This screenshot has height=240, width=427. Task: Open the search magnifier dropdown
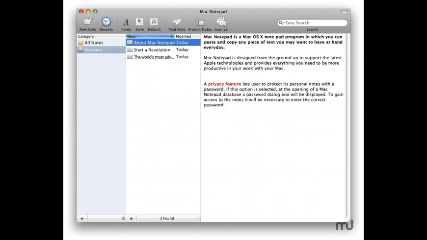pos(282,23)
